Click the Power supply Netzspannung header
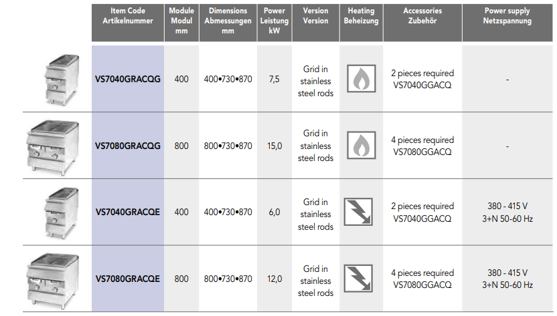 point(507,16)
